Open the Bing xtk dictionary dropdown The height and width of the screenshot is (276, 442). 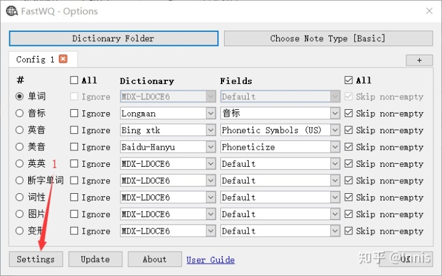coord(168,130)
